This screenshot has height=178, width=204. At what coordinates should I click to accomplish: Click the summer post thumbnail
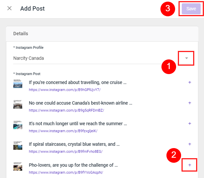[18, 125]
